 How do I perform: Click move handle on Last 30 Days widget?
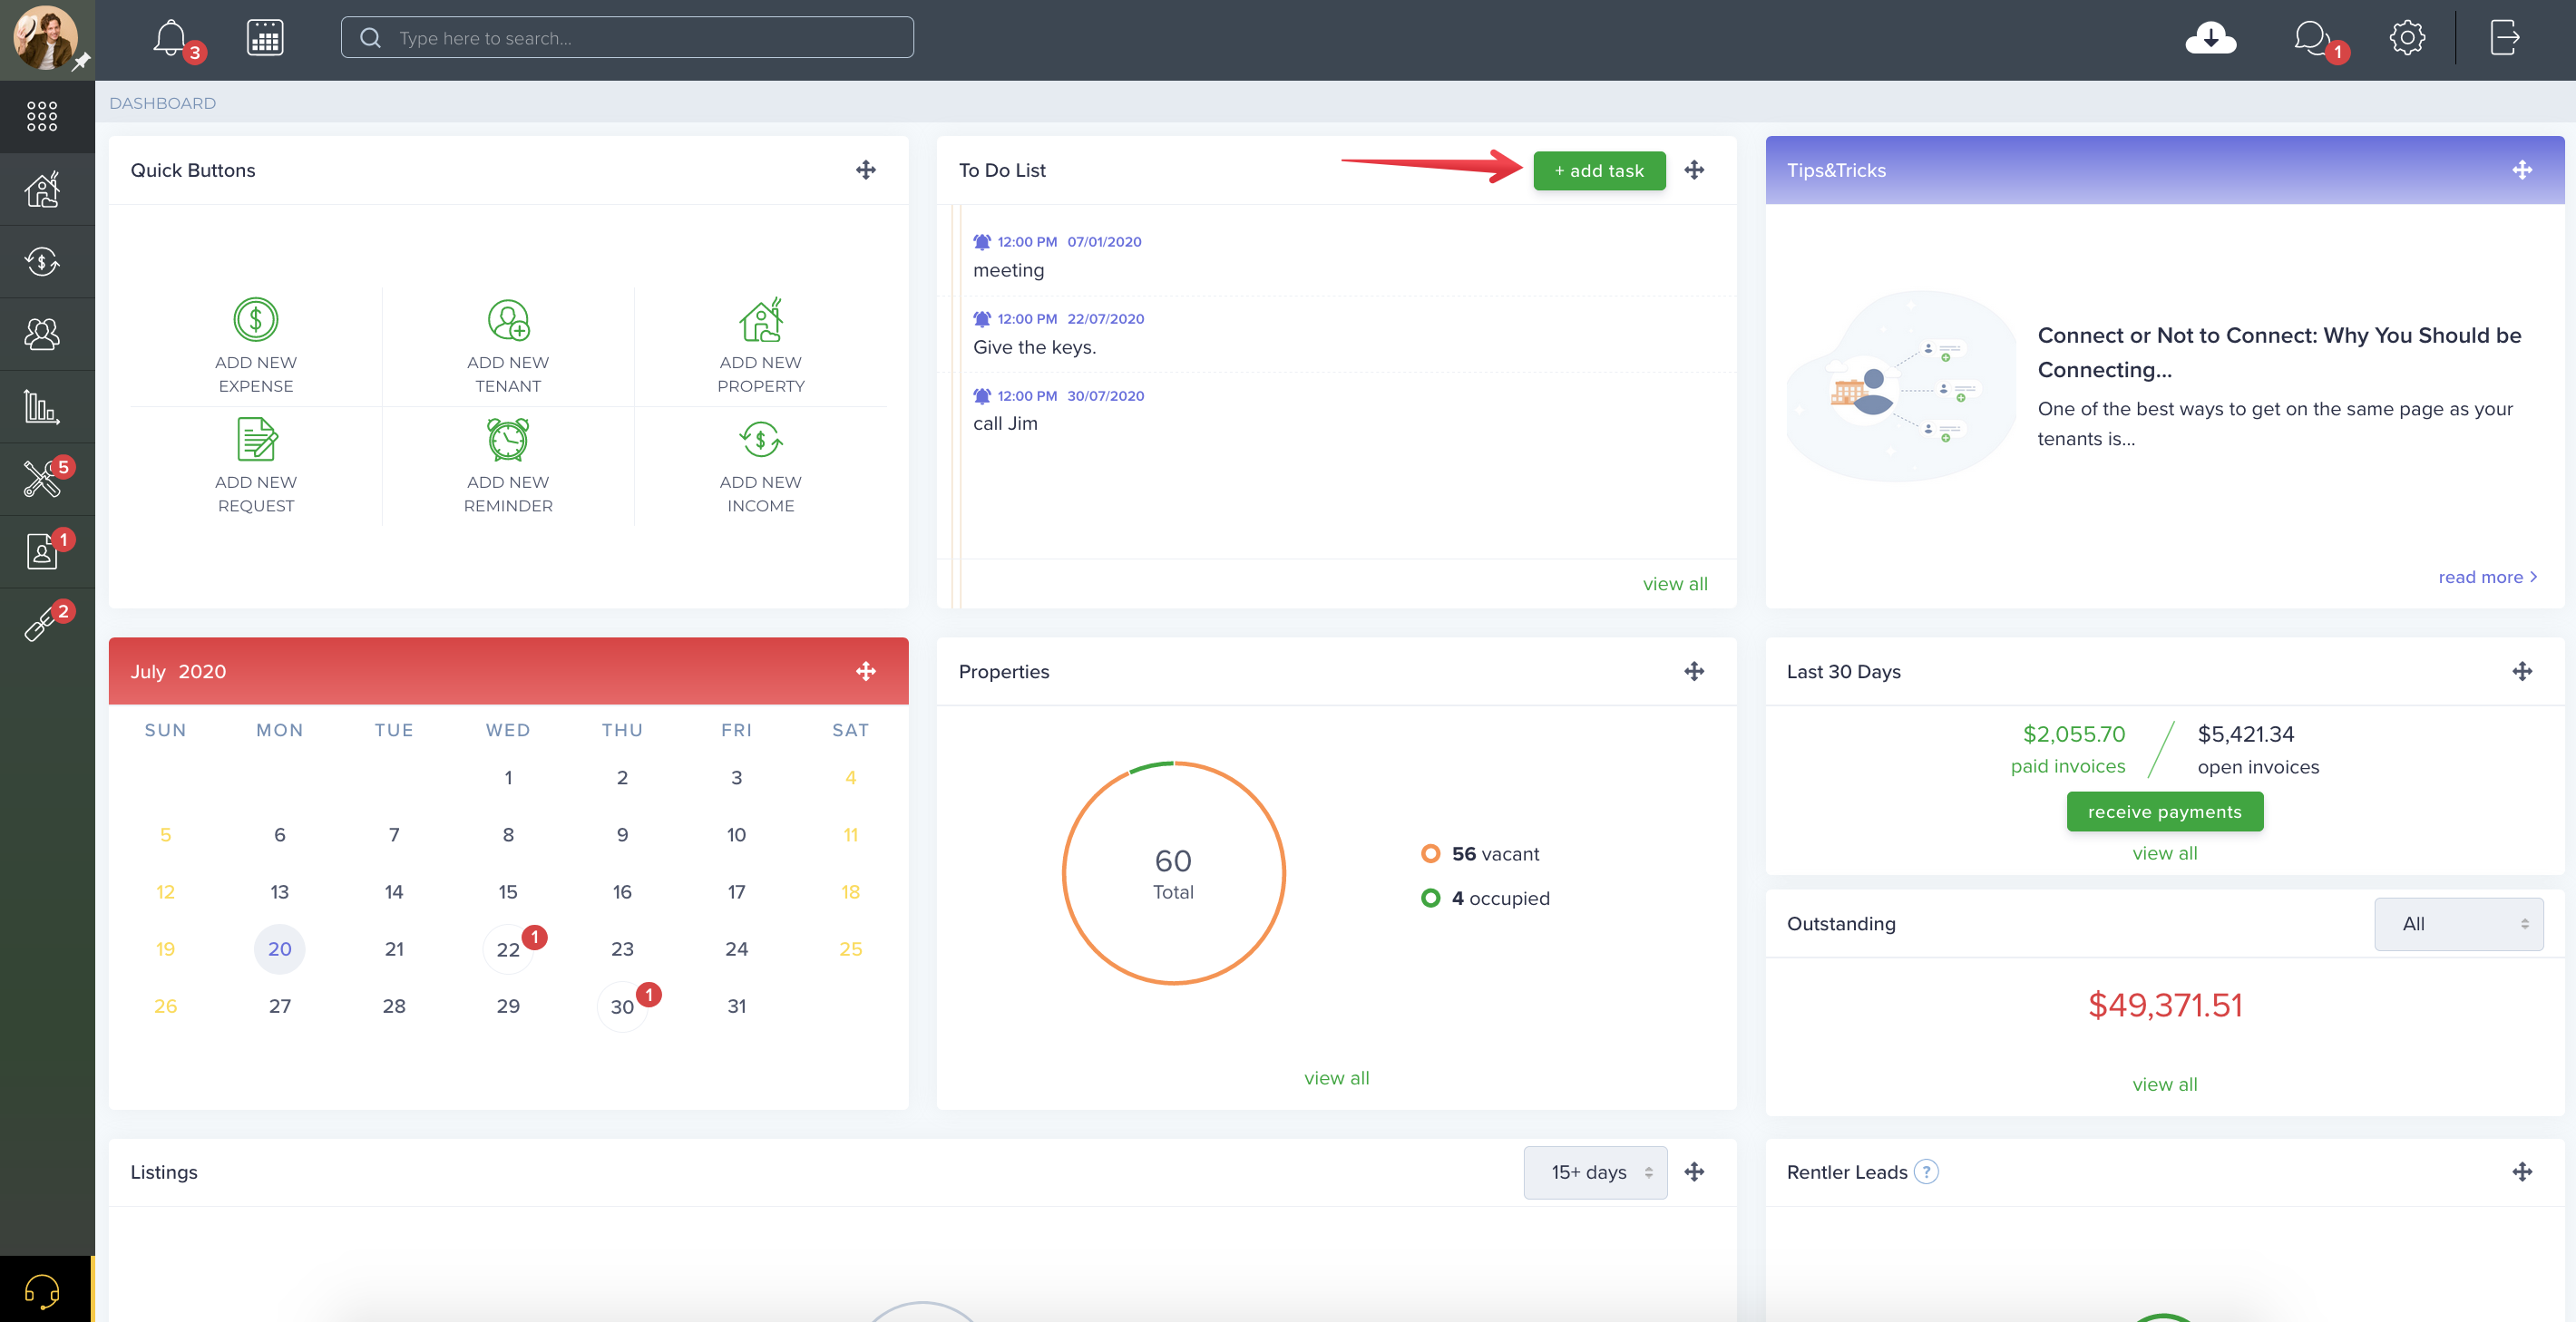click(2522, 671)
